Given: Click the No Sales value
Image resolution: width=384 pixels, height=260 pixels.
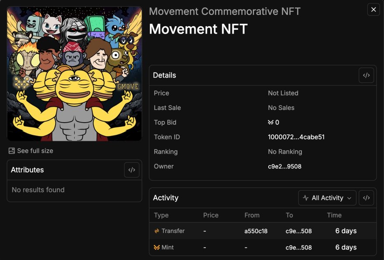Looking at the screenshot, I should (x=281, y=108).
